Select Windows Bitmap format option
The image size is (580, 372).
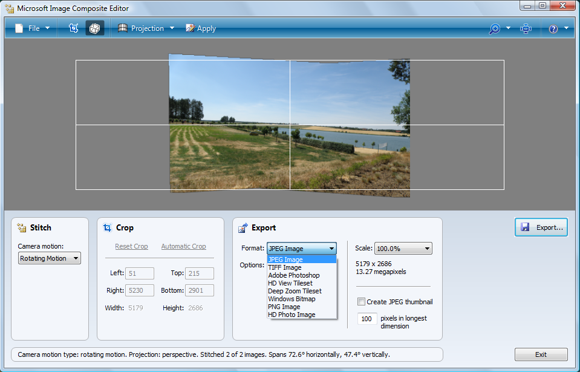(301, 299)
